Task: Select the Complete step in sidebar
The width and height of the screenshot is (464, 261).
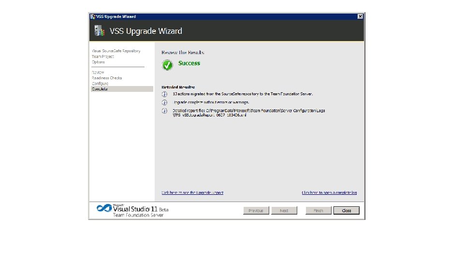Action: tap(122, 89)
